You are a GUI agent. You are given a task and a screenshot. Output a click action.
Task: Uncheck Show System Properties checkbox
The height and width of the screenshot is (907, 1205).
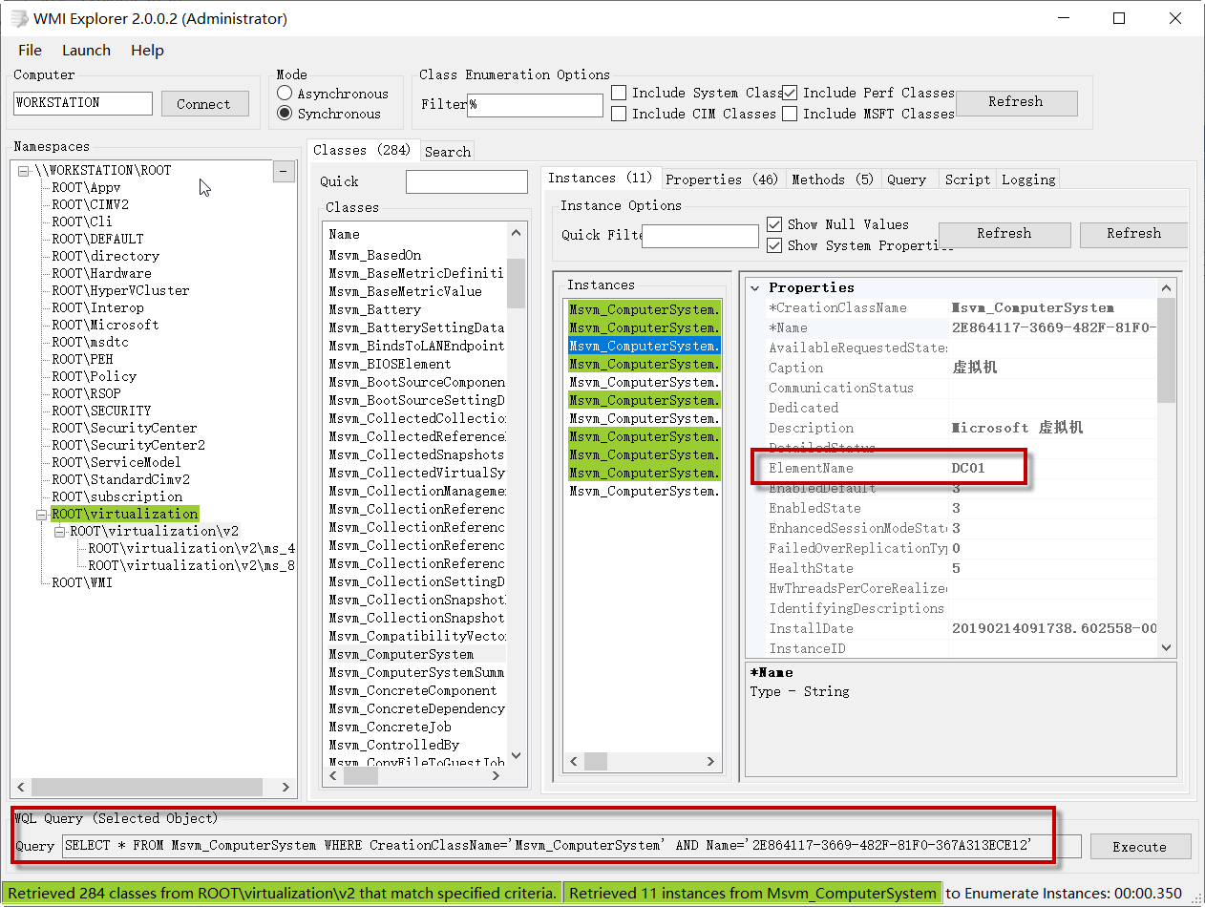[x=774, y=245]
